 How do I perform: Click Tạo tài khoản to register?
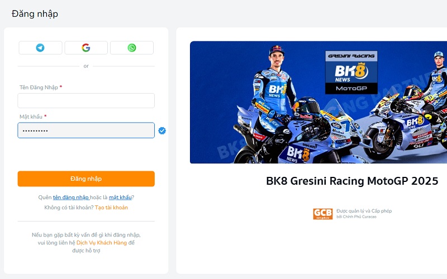pyautogui.click(x=111, y=208)
